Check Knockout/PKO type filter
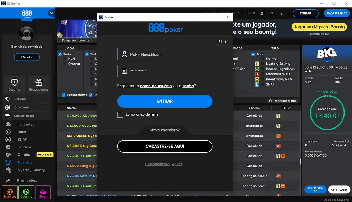 [262, 74]
